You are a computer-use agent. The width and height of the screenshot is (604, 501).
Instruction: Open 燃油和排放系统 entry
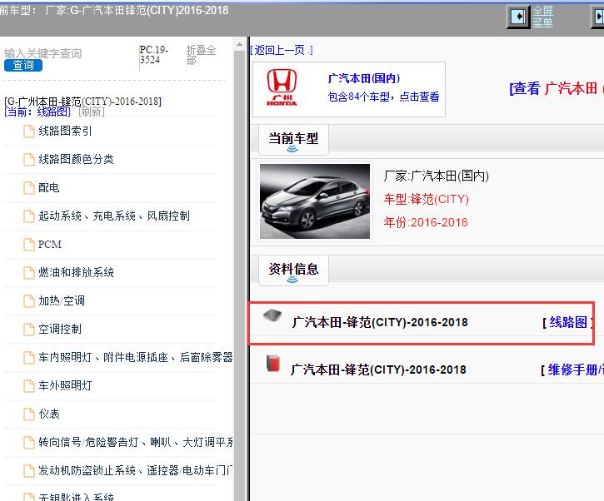(76, 272)
